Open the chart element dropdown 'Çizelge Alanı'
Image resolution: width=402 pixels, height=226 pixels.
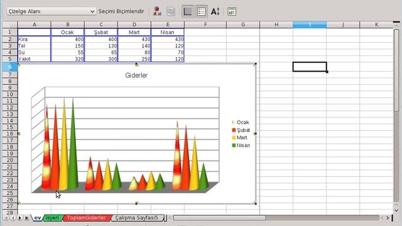pyautogui.click(x=52, y=11)
